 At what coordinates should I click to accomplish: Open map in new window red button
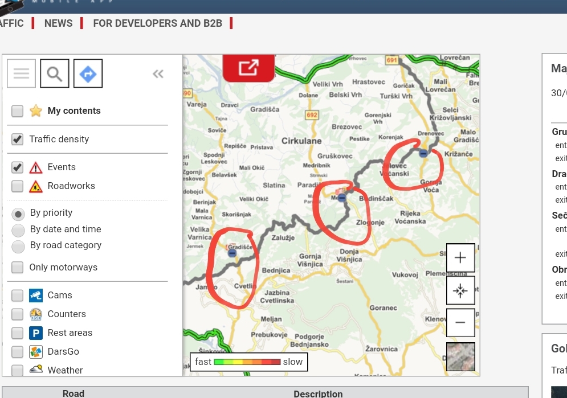[248, 68]
